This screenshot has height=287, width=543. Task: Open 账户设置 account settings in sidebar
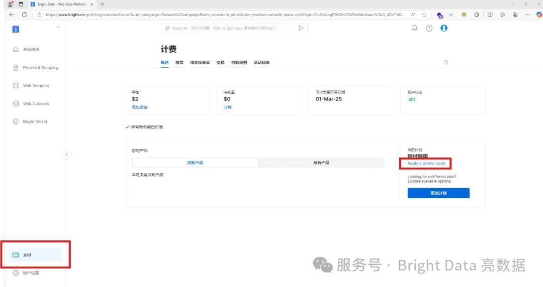point(26,273)
